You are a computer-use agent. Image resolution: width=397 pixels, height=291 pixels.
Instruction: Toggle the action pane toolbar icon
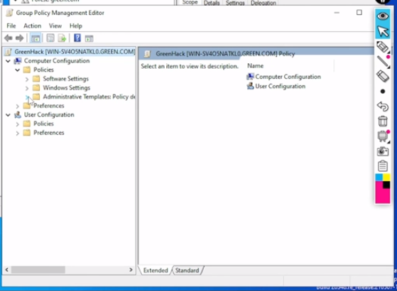click(89, 38)
